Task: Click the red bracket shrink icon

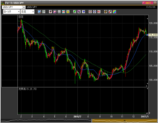Action: [x=90, y=12]
